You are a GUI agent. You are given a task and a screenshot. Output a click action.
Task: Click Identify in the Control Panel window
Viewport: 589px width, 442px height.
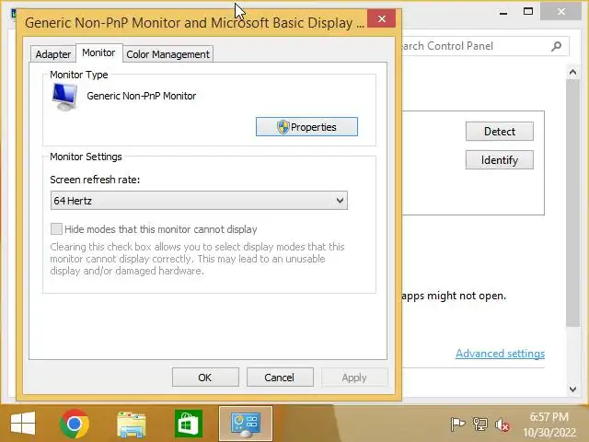click(499, 160)
